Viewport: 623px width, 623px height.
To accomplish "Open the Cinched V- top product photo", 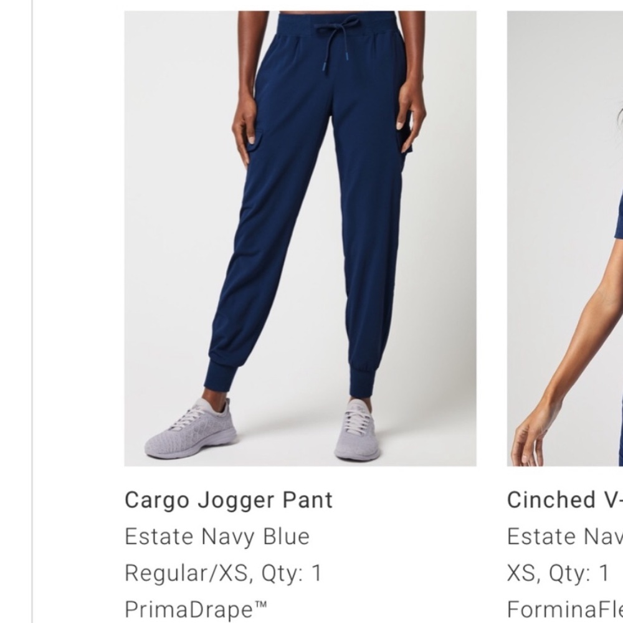I will point(565,239).
